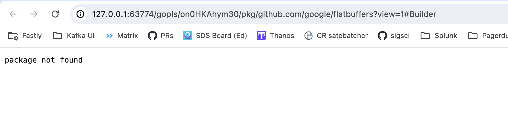Click the SDS Board bookmark icon

point(188,36)
